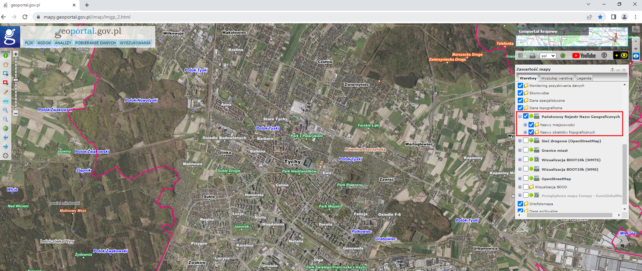Open the XYH coordinates tool
The image size is (642, 271).
(x=6, y=101)
